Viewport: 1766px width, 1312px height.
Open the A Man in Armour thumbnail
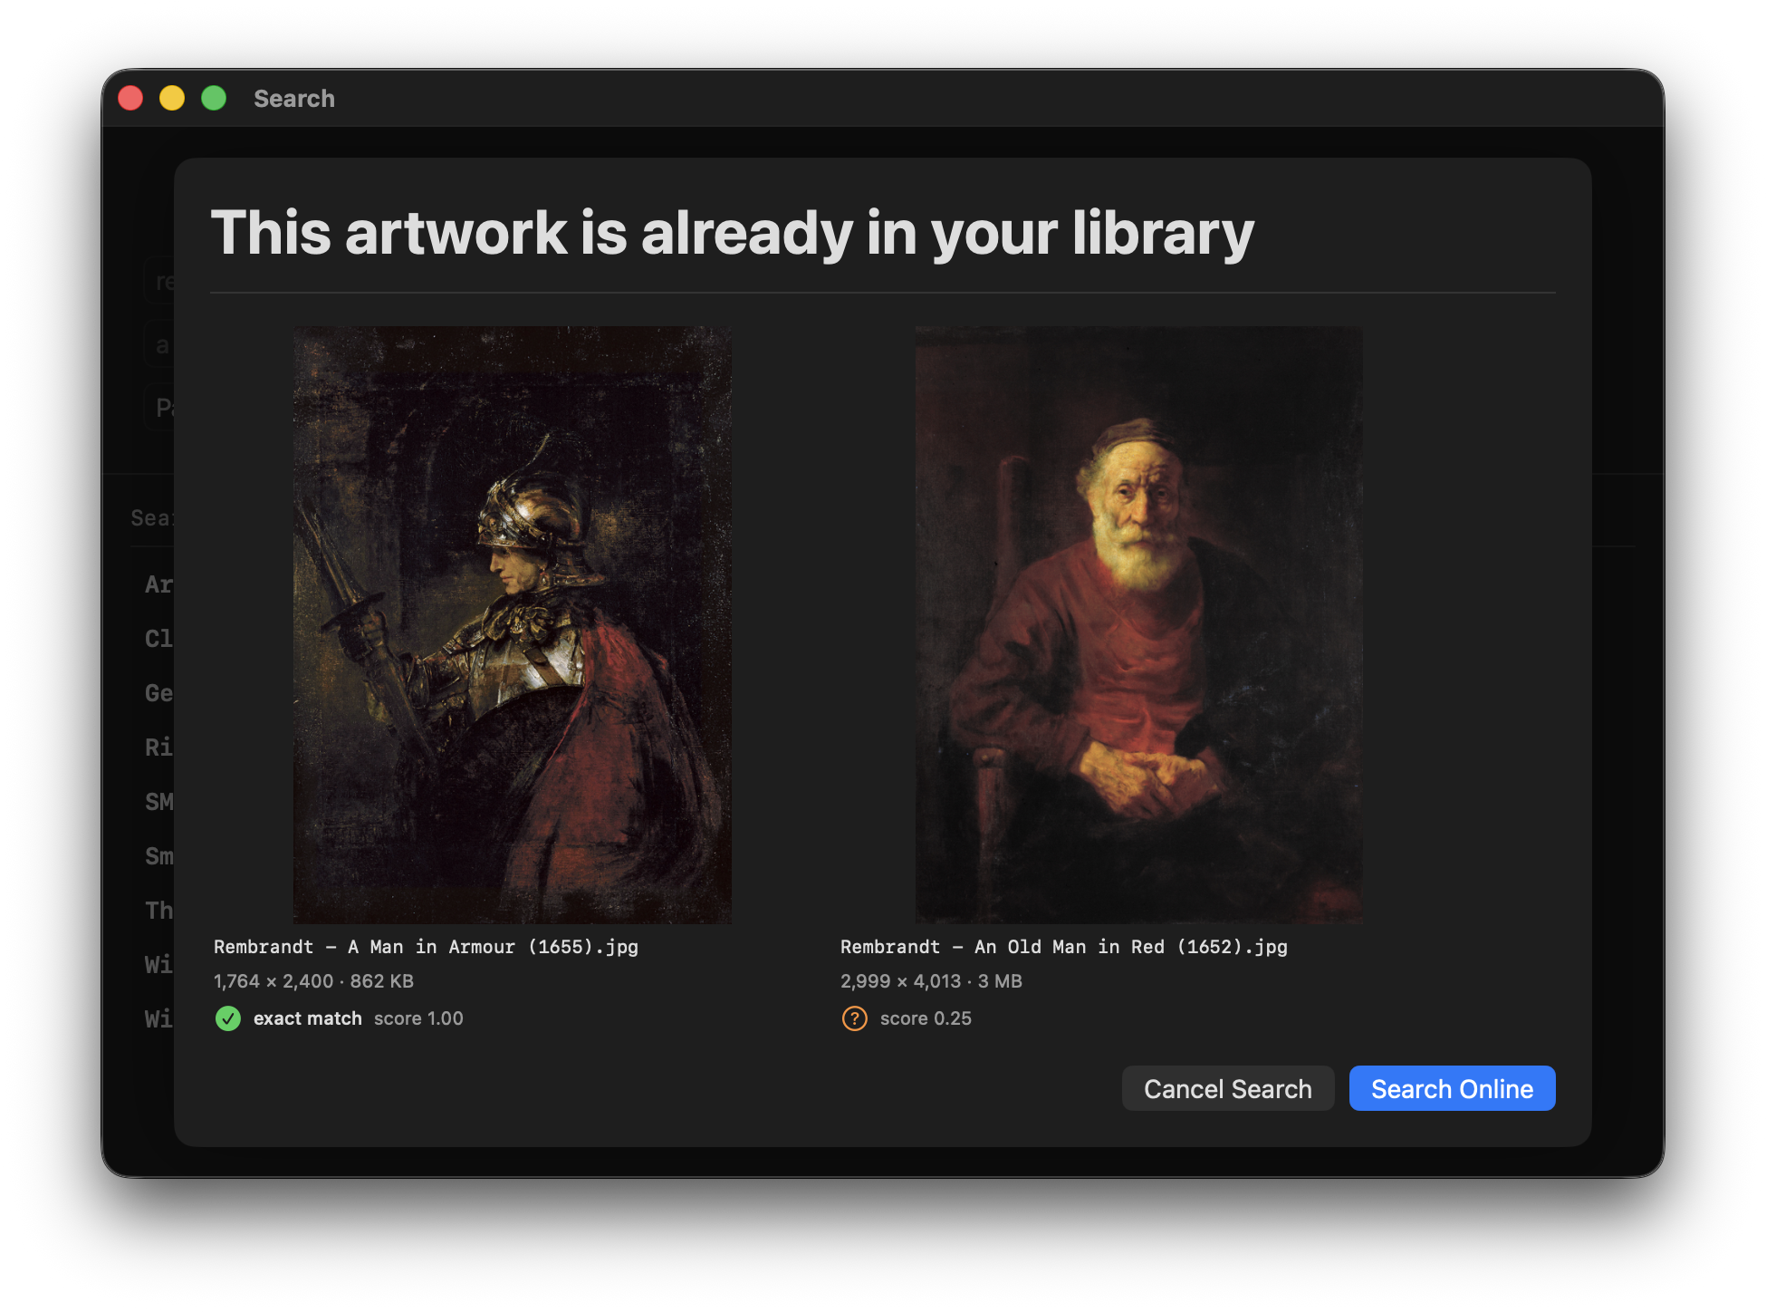[513, 625]
